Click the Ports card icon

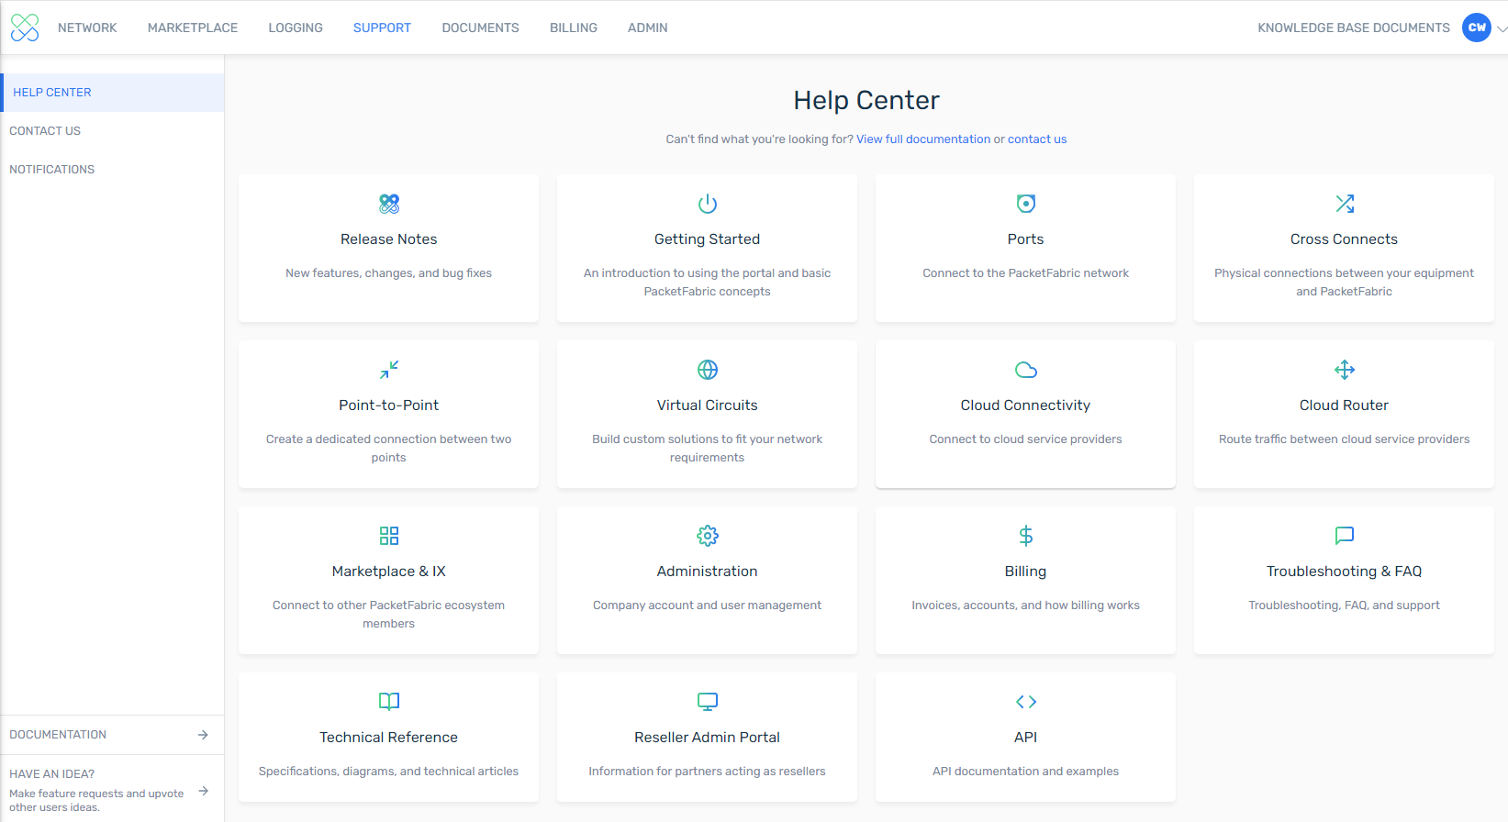pyautogui.click(x=1026, y=204)
